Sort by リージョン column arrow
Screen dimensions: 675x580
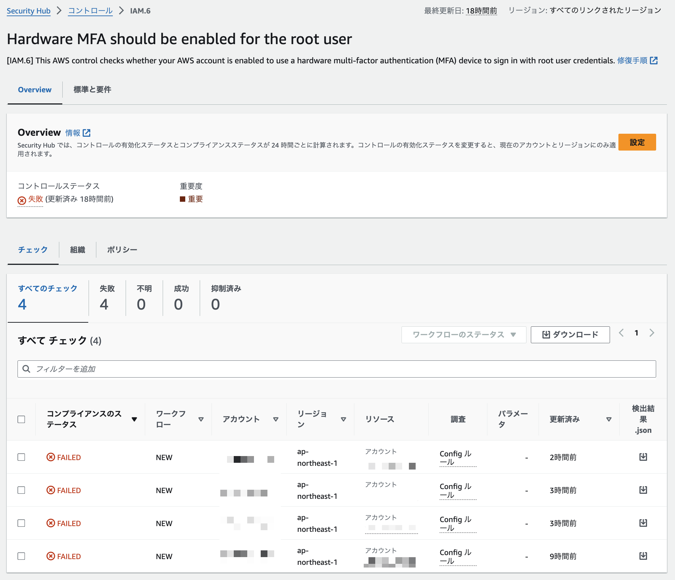tap(344, 419)
